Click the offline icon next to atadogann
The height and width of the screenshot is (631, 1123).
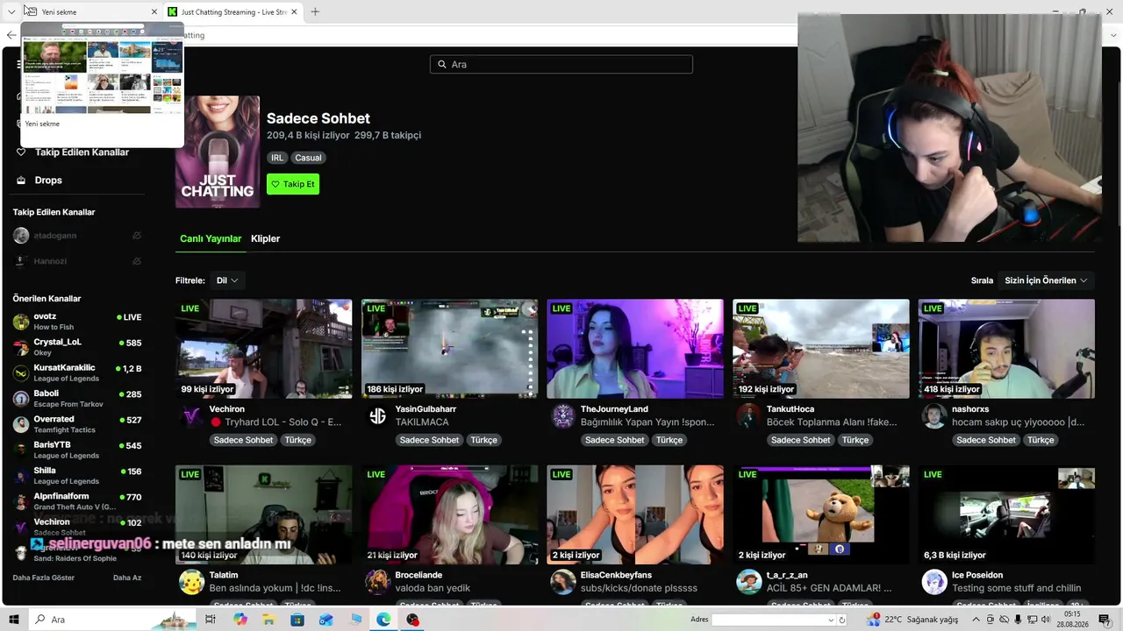tap(137, 236)
